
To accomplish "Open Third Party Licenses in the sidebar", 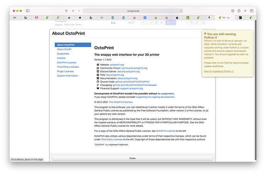I will [68, 67].
